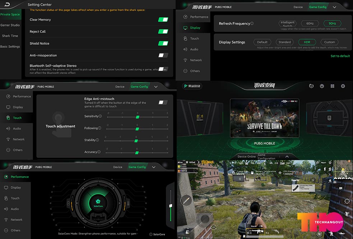The image size is (353, 239).
Task: Select the rifle weapon slot in PUBG
Action: tap(255, 231)
